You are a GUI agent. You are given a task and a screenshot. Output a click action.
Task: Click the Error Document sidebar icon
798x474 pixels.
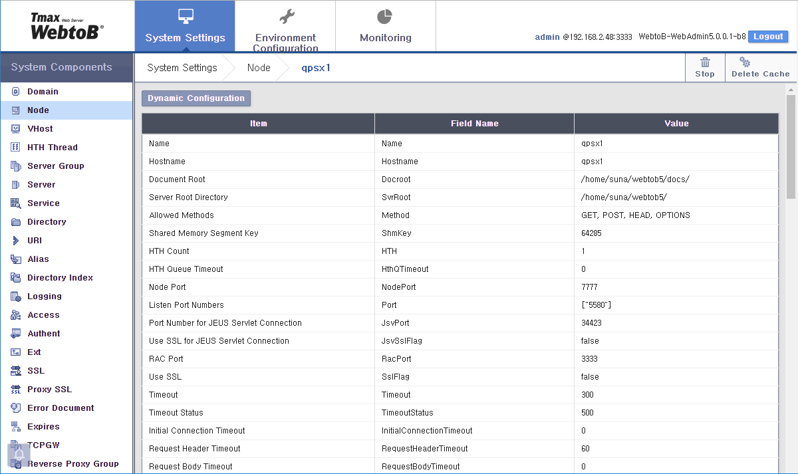pos(16,408)
